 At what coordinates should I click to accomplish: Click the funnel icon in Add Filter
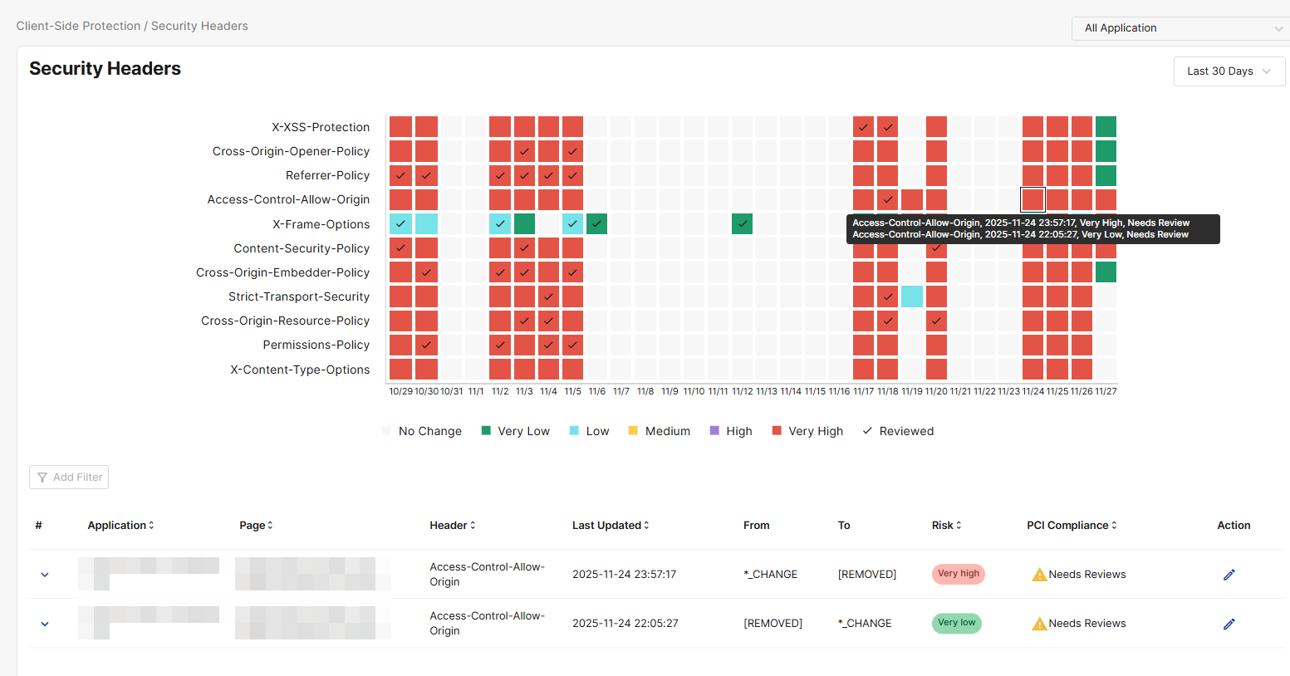click(42, 478)
